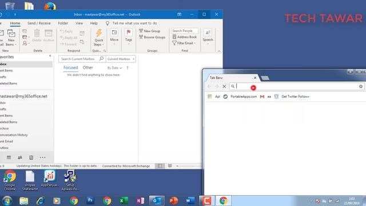Expand Quick Steps dialog launcher

pos(105,51)
